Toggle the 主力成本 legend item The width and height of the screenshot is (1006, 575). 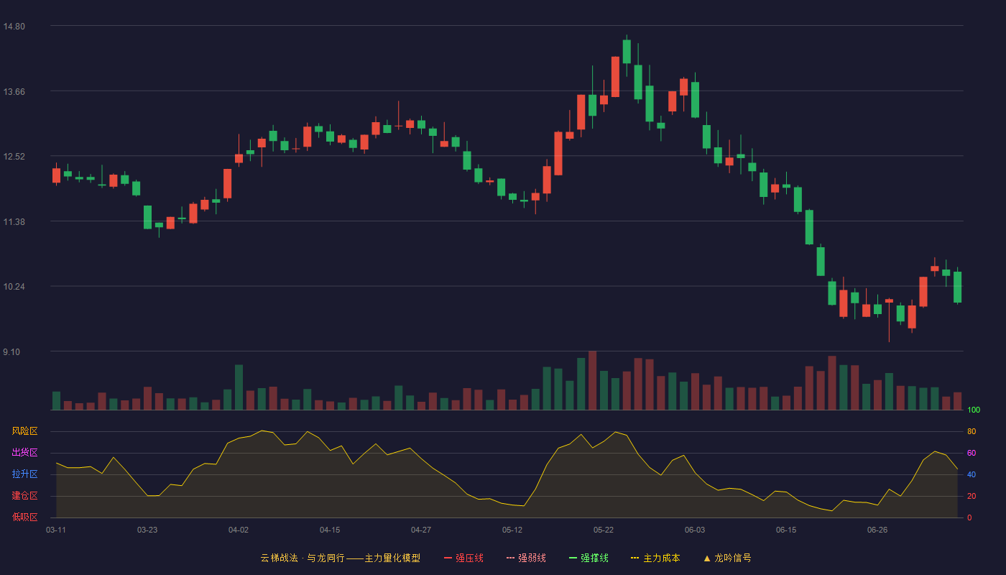tap(655, 558)
